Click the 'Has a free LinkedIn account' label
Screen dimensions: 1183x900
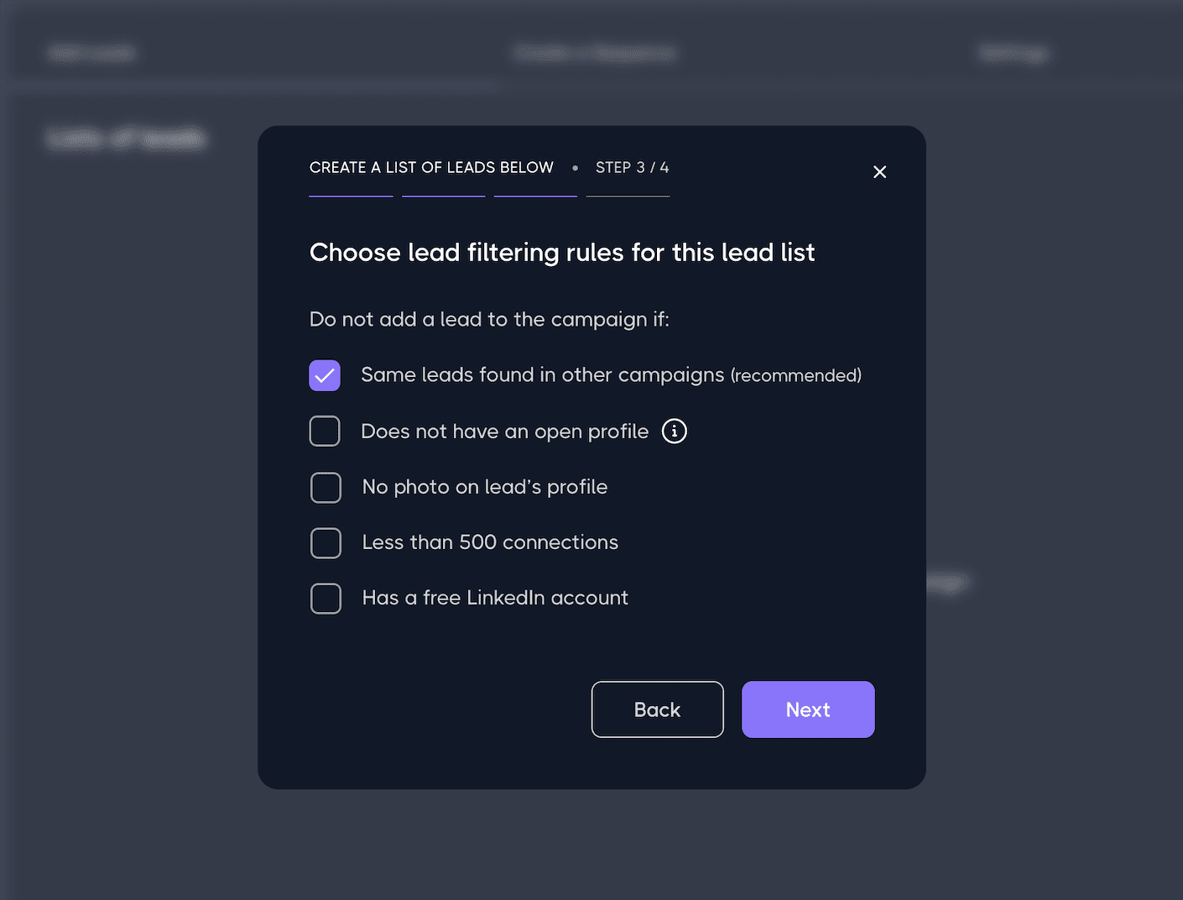(495, 598)
